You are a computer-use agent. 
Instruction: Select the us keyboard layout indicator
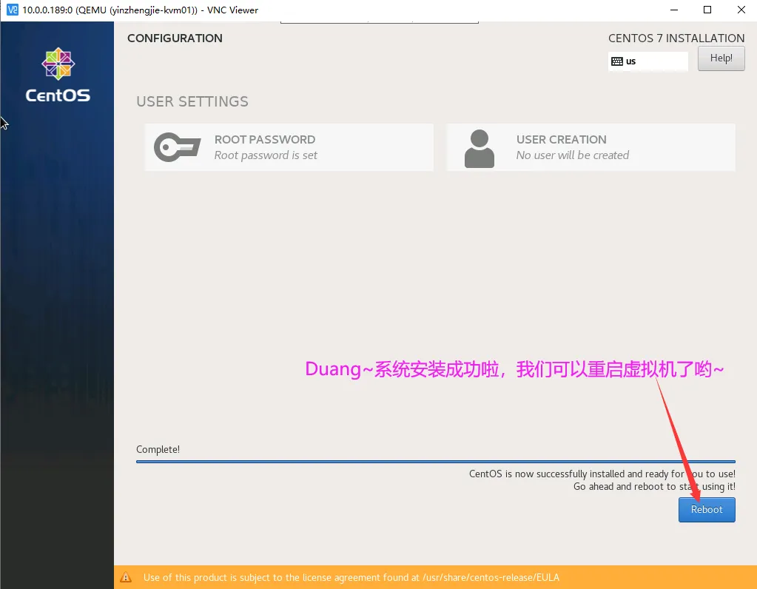(648, 61)
